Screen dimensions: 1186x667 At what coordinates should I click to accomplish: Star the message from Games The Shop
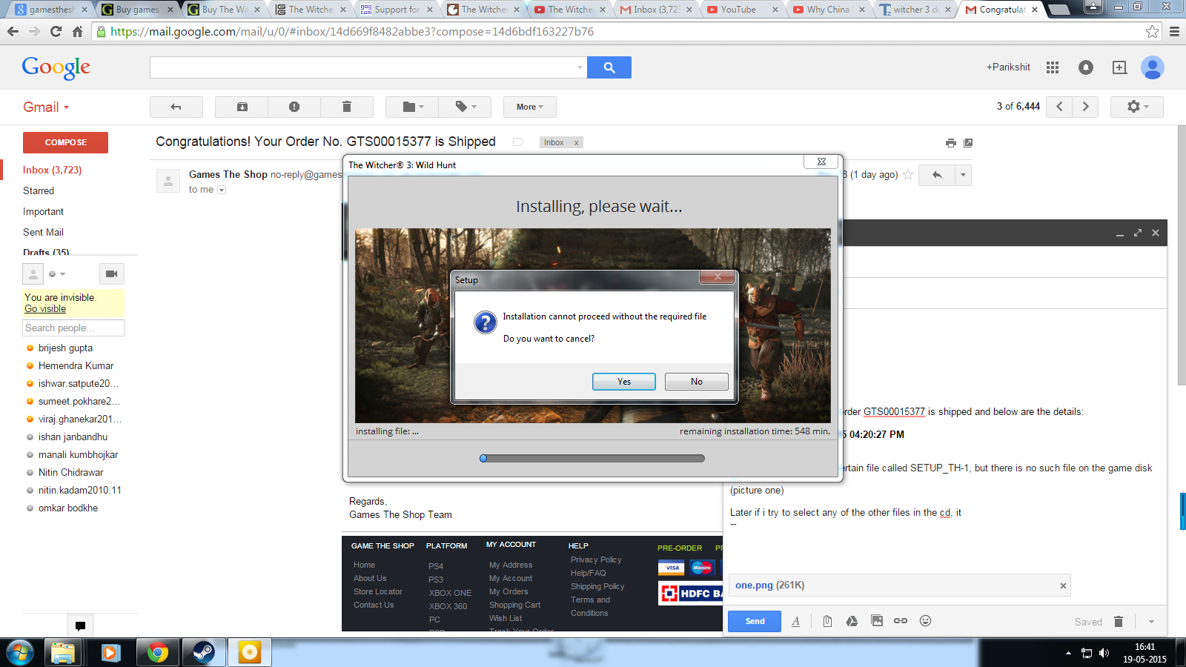click(908, 175)
